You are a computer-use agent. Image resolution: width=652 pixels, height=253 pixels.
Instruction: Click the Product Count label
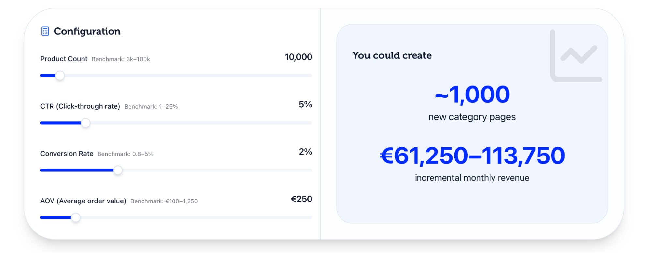pos(64,59)
